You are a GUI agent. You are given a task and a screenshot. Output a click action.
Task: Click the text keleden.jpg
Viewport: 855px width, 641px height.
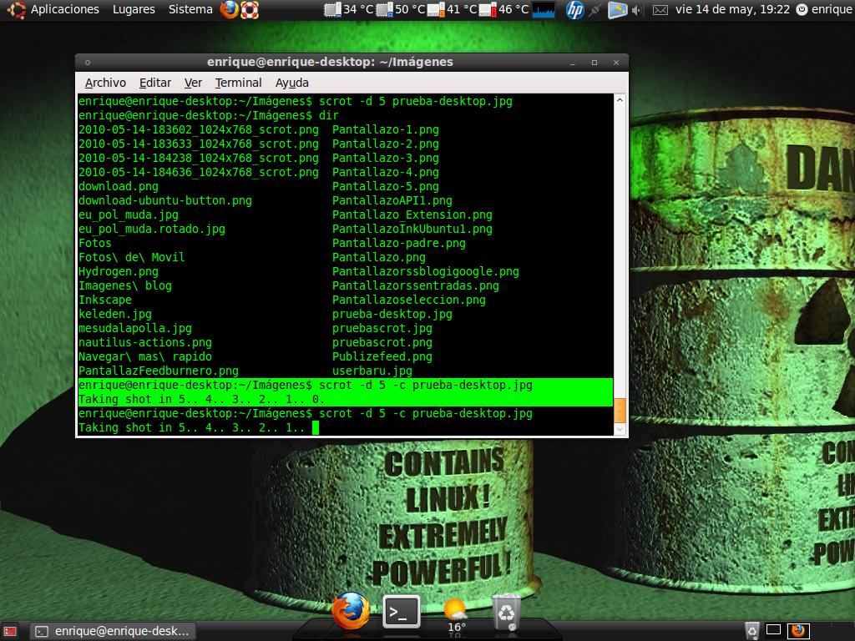(115, 314)
